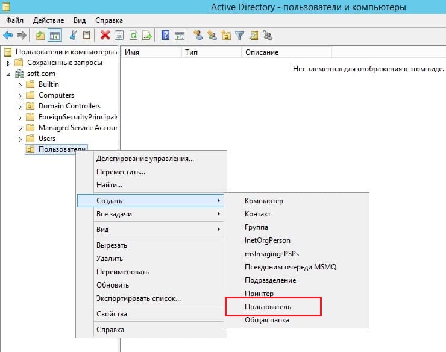Open Help question mark icon
Viewport: 446px width, 352px height.
[x=166, y=35]
